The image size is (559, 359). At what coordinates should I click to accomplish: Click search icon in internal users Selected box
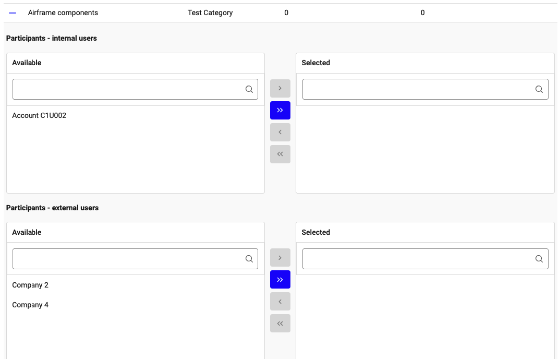pos(539,89)
